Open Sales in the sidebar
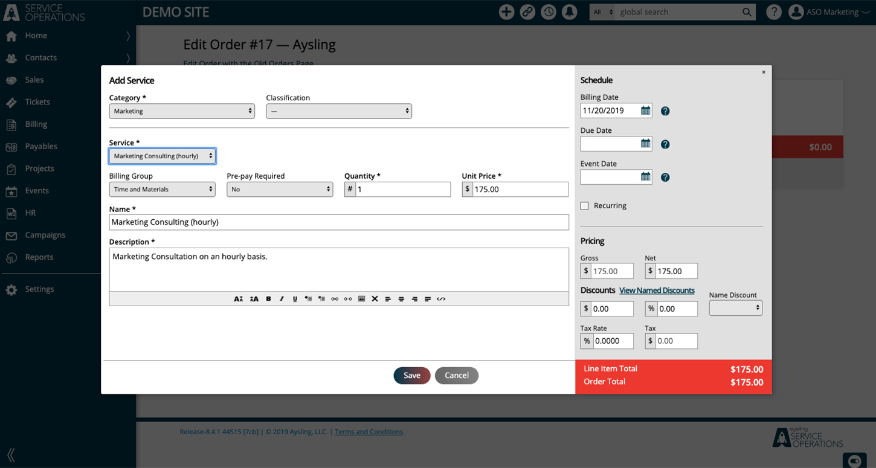This screenshot has height=468, width=876. (34, 80)
